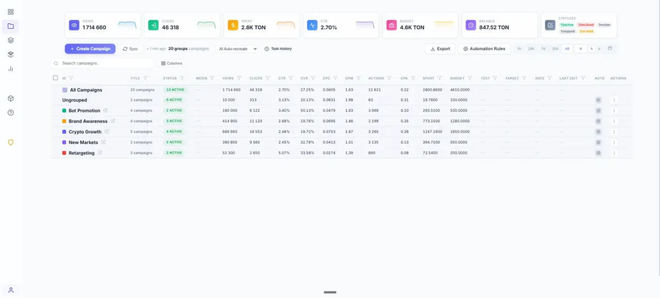Click the Sync button
Image resolution: width=660 pixels, height=298 pixels.
(x=130, y=48)
